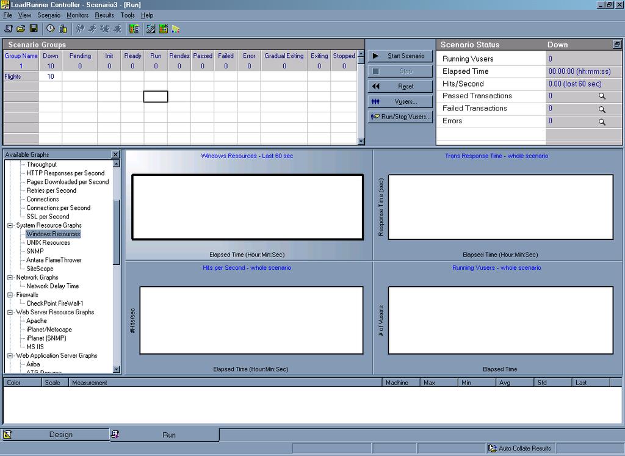The image size is (625, 456).
Task: Click Available Graphs scrollbar down arrow
Action: 117,369
